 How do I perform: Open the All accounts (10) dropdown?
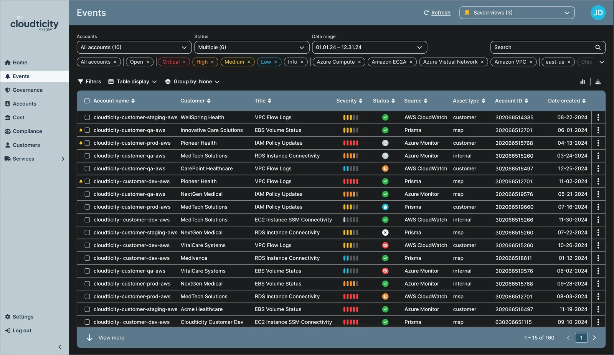pos(134,47)
